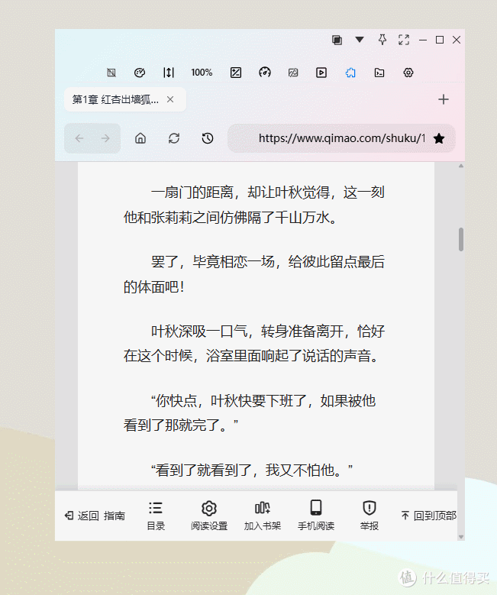497x595 pixels.
Task: Click the vertical scrollbar thumb
Action: pos(461,239)
